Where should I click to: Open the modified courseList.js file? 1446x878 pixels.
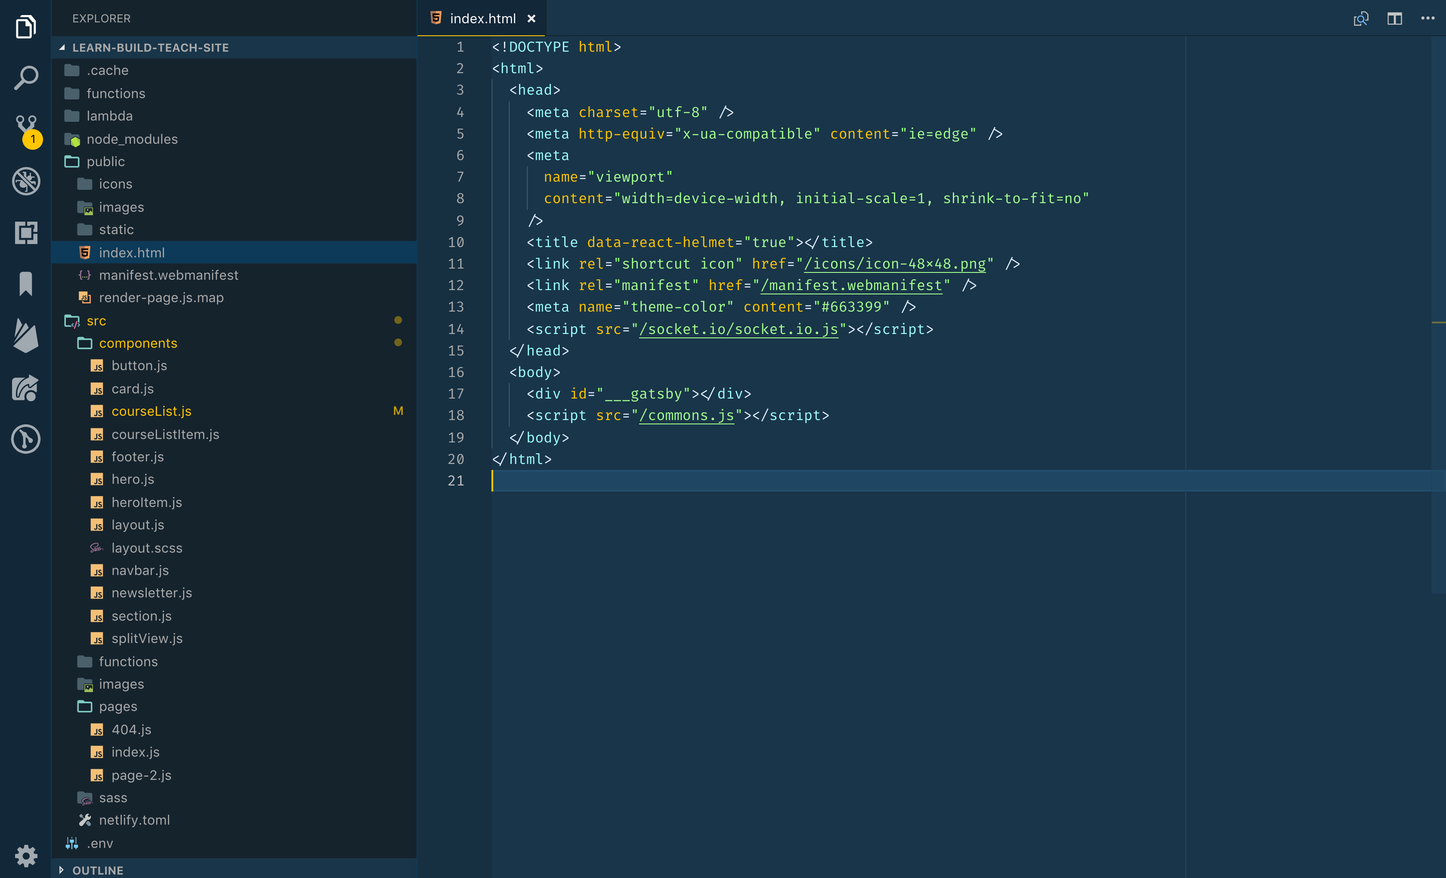click(x=234, y=411)
